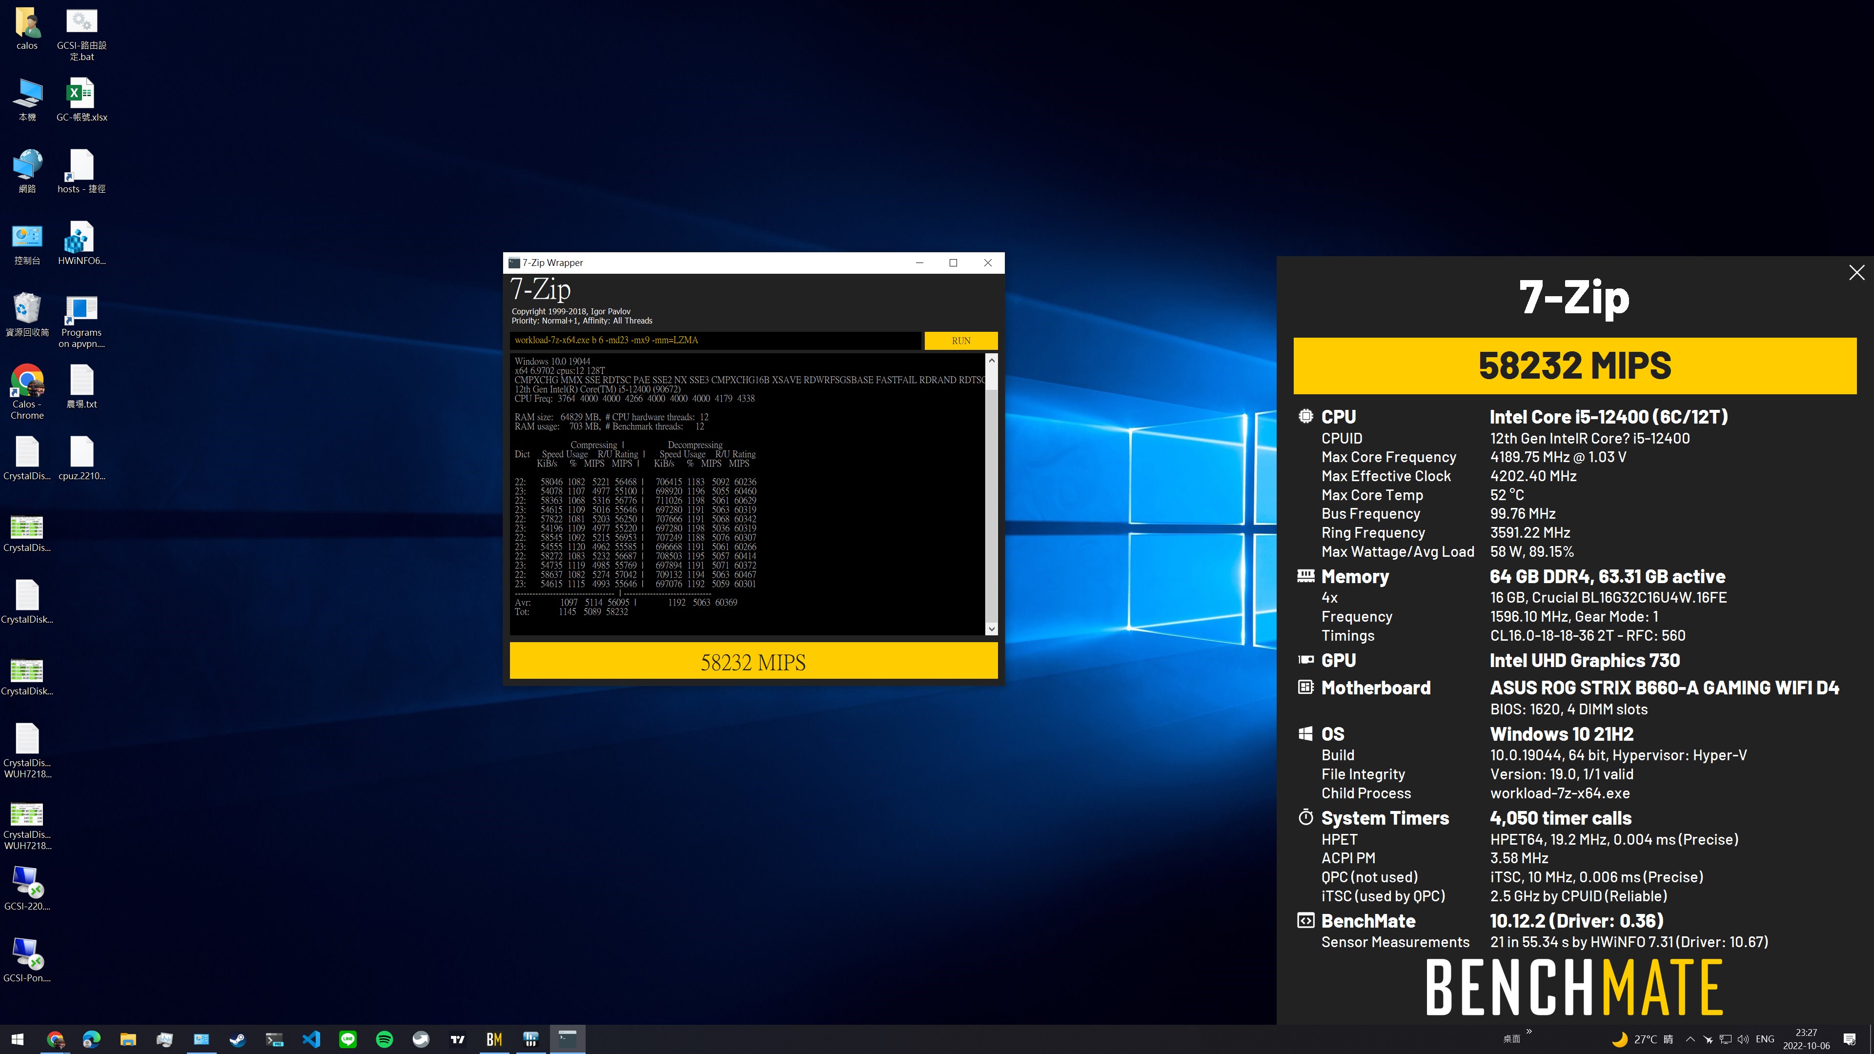The image size is (1874, 1054).
Task: Open Microsoft Edge from the taskbar
Action: click(92, 1039)
